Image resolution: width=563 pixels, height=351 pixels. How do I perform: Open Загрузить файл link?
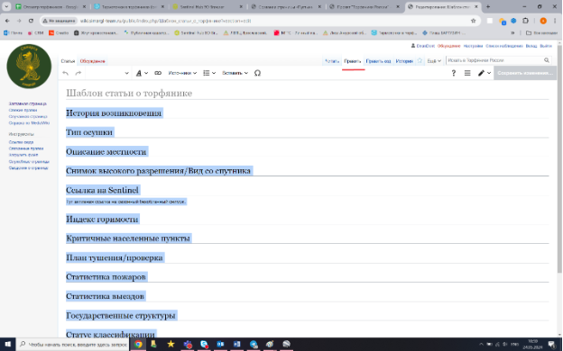(23, 155)
